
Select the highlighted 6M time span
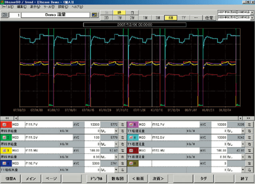coord(171,17)
